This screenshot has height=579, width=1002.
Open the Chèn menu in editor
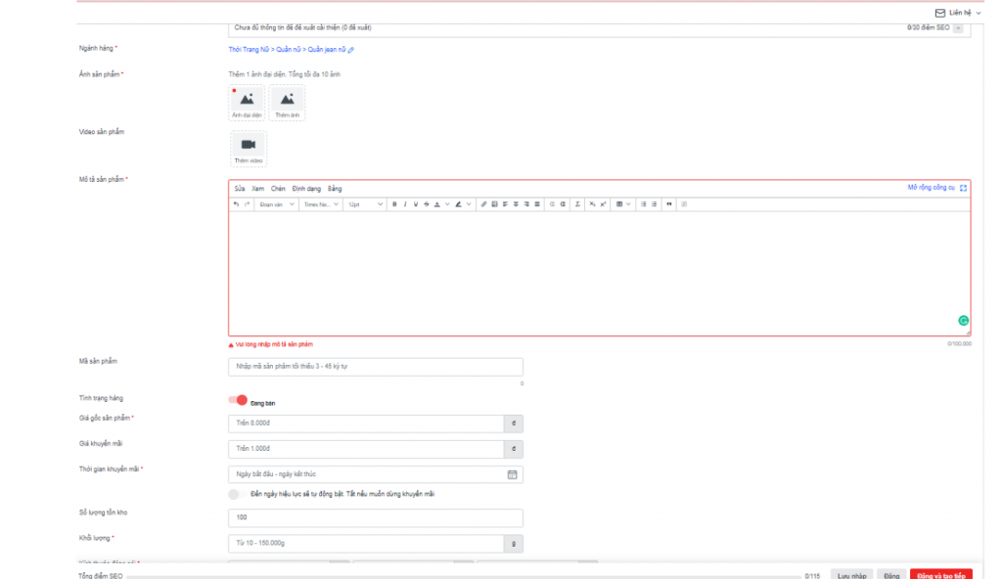coord(278,189)
